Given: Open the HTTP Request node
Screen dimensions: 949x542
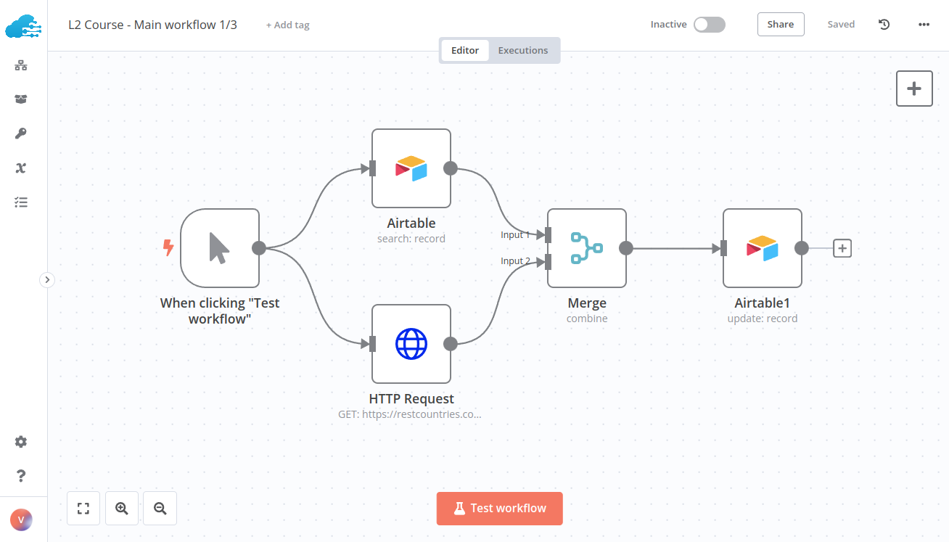Looking at the screenshot, I should [x=411, y=344].
